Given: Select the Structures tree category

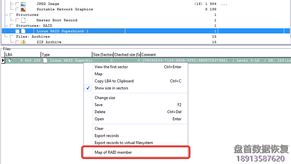Looking at the screenshot, I should [27, 15].
